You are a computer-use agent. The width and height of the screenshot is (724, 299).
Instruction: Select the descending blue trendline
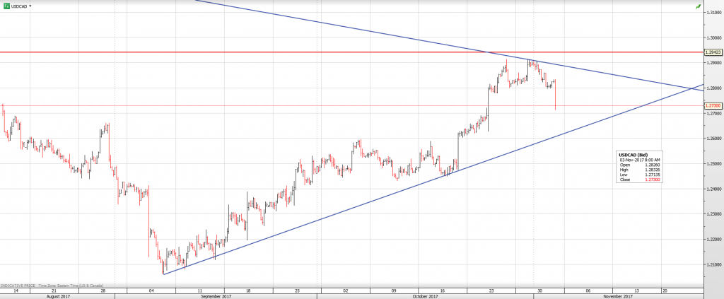(x=354, y=30)
